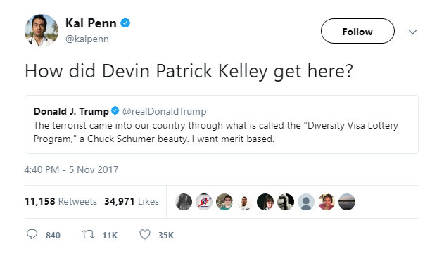This screenshot has width=437, height=256.
Task: Open the tweet options chevron dropdown
Action: coord(412,32)
